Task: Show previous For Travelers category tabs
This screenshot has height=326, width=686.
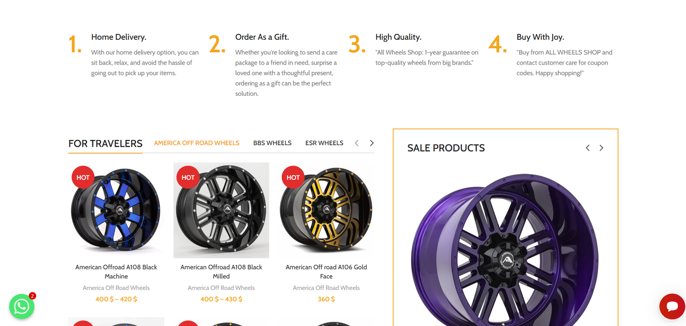Action: [x=357, y=143]
